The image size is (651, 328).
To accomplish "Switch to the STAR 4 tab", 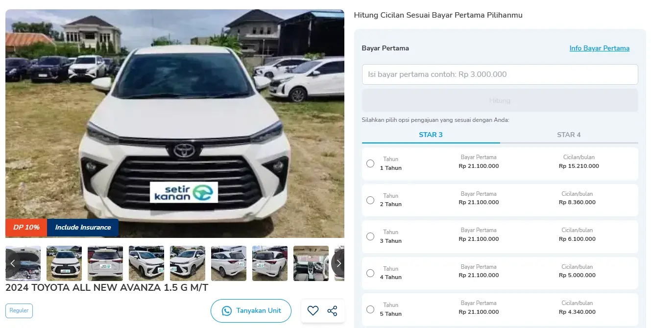I will click(569, 135).
